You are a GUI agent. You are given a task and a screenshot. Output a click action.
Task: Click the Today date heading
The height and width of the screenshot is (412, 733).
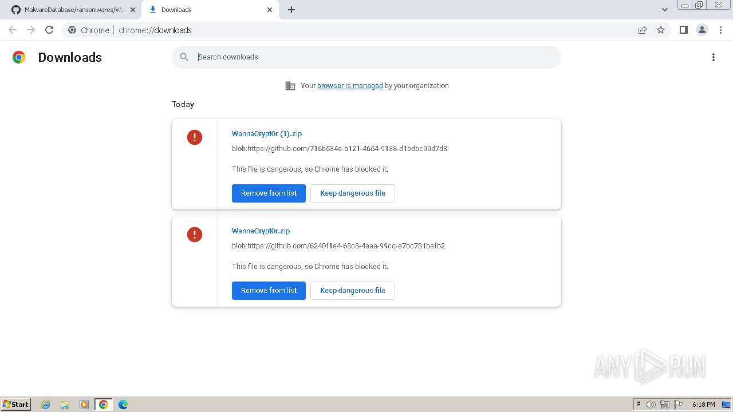click(183, 104)
